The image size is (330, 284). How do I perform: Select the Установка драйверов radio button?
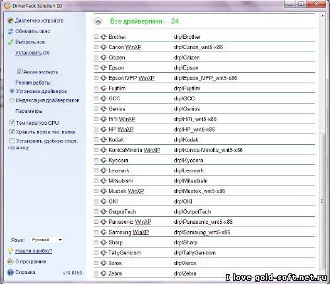pos(12,91)
